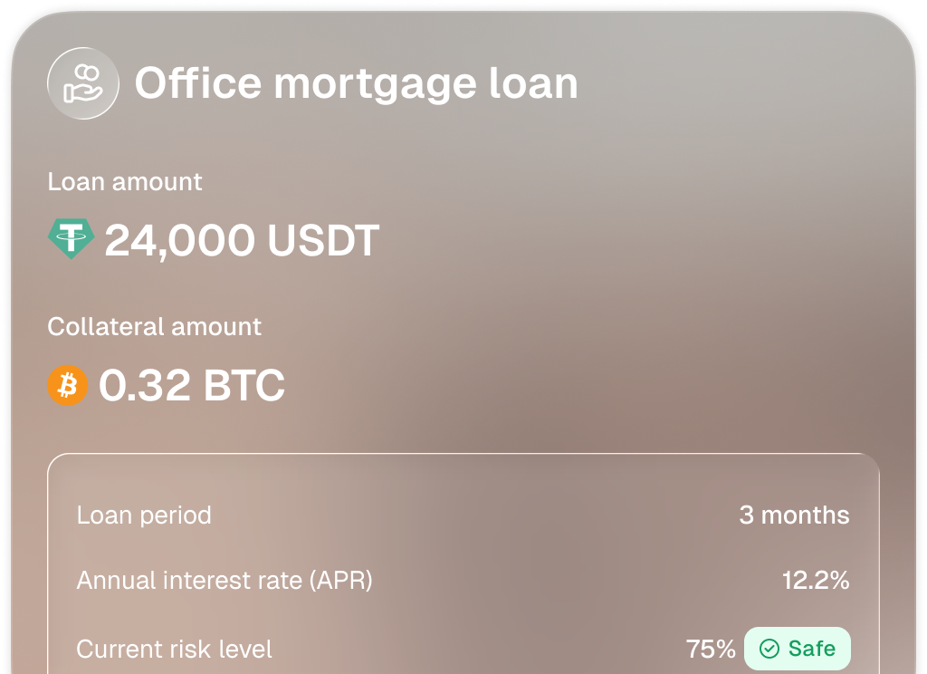Viewport: 927px width, 674px height.
Task: Click the Safe risk status badge
Action: 796,649
